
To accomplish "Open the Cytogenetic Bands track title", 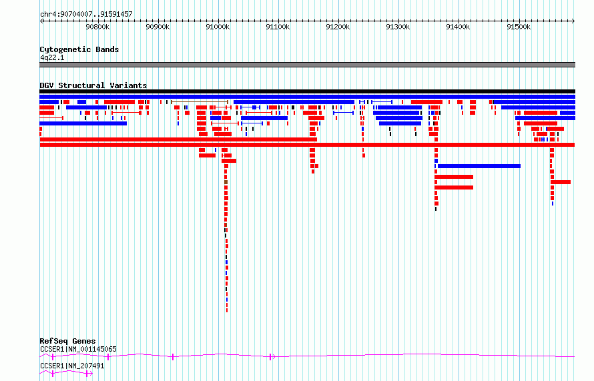I will click(79, 49).
